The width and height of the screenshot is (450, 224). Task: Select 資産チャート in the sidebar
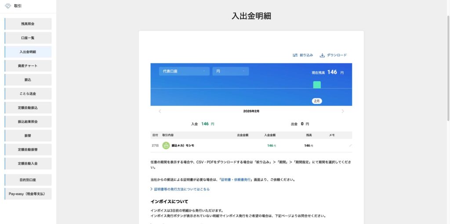pos(28,66)
